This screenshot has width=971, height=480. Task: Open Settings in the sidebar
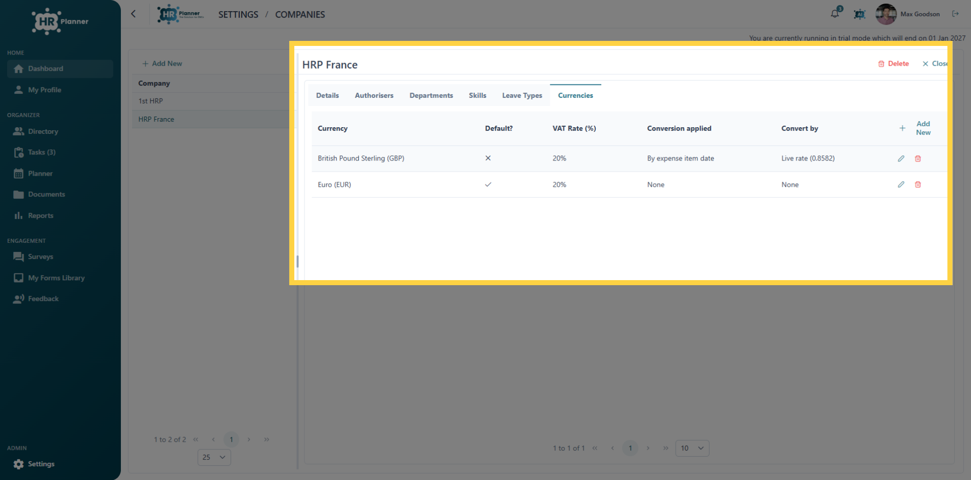point(60,464)
